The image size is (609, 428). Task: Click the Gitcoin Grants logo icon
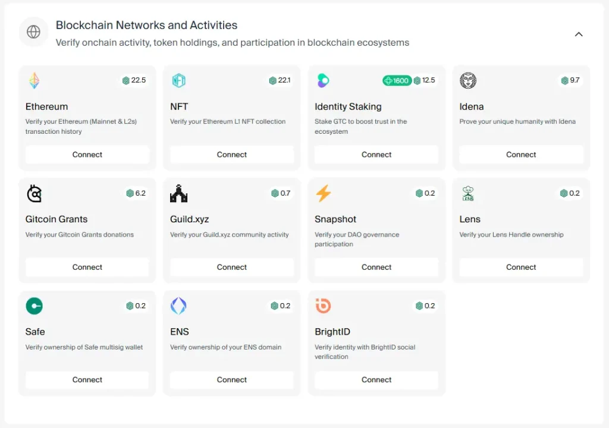34,193
